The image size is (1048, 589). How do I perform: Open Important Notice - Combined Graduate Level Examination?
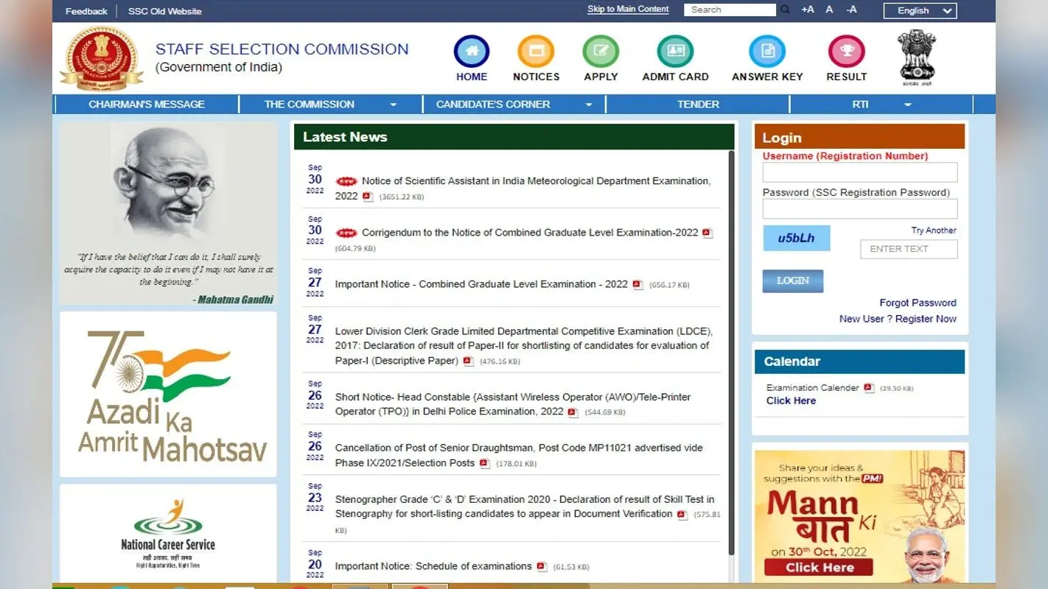click(481, 284)
